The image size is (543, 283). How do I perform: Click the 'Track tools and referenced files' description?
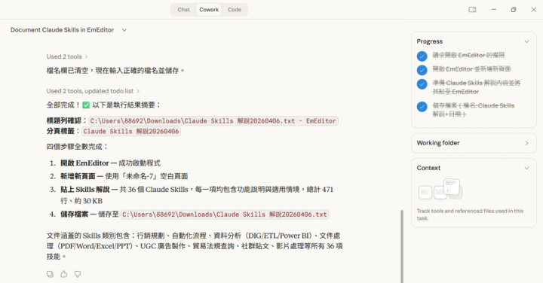click(x=470, y=215)
